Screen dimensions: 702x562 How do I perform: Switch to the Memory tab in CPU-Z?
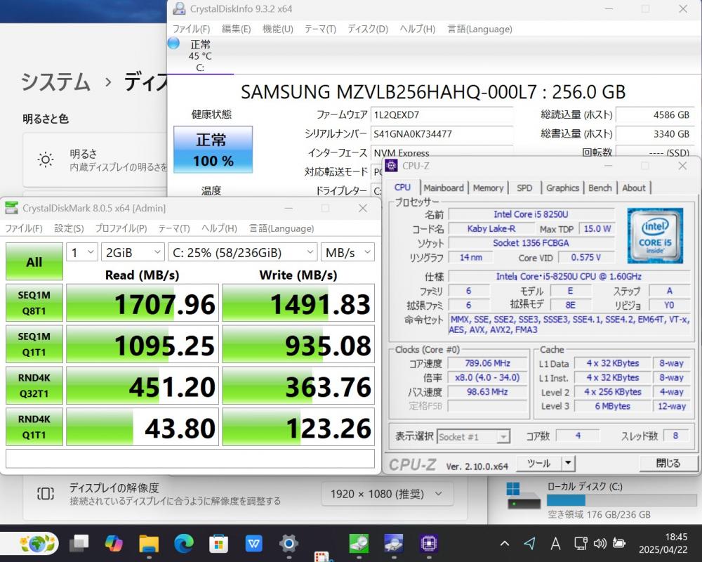coord(488,188)
